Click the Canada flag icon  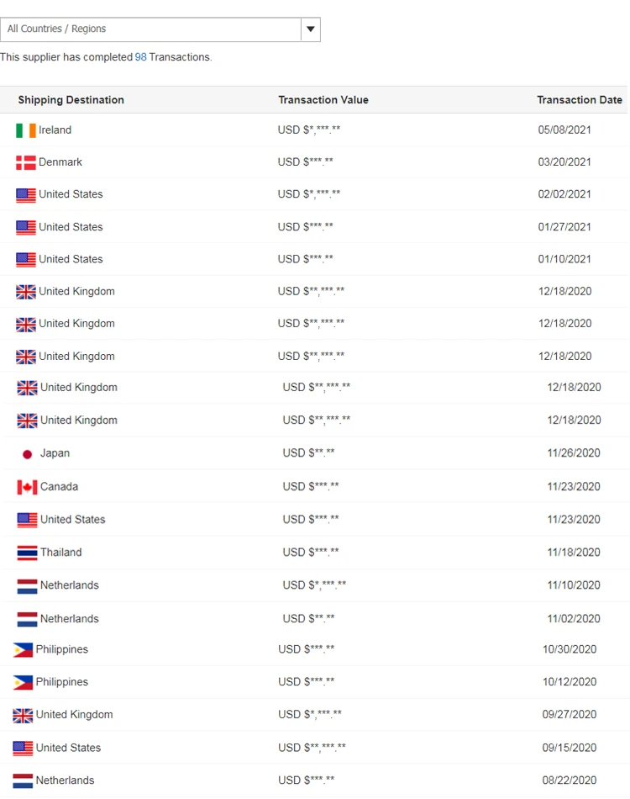pyautogui.click(x=27, y=487)
